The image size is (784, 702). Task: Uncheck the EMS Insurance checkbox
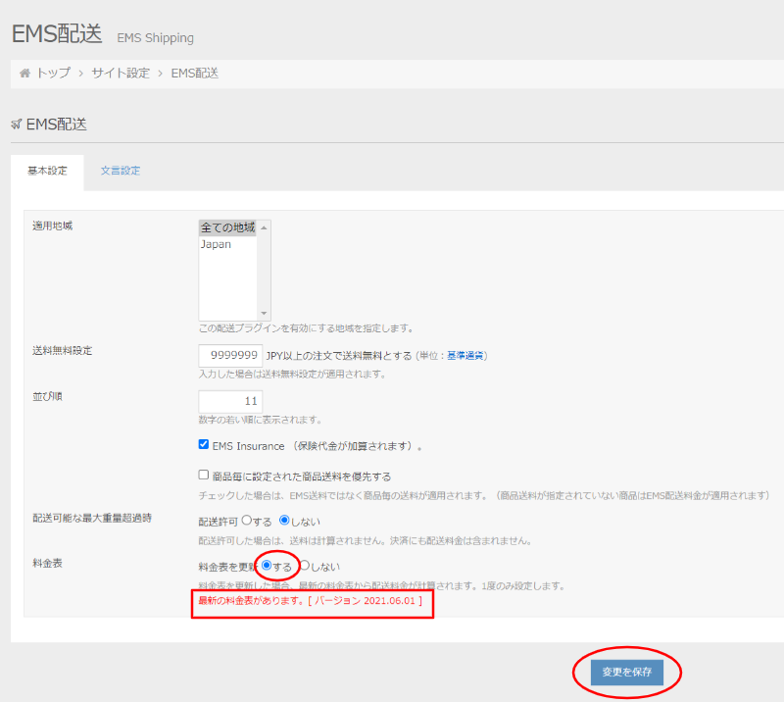[204, 445]
